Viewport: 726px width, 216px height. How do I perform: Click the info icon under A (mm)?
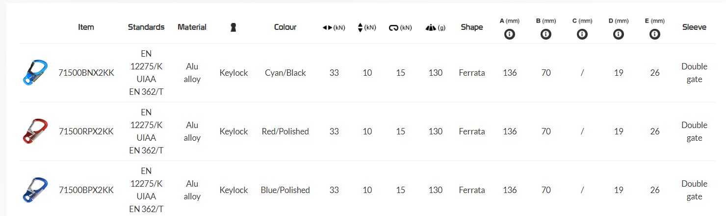[x=510, y=34]
